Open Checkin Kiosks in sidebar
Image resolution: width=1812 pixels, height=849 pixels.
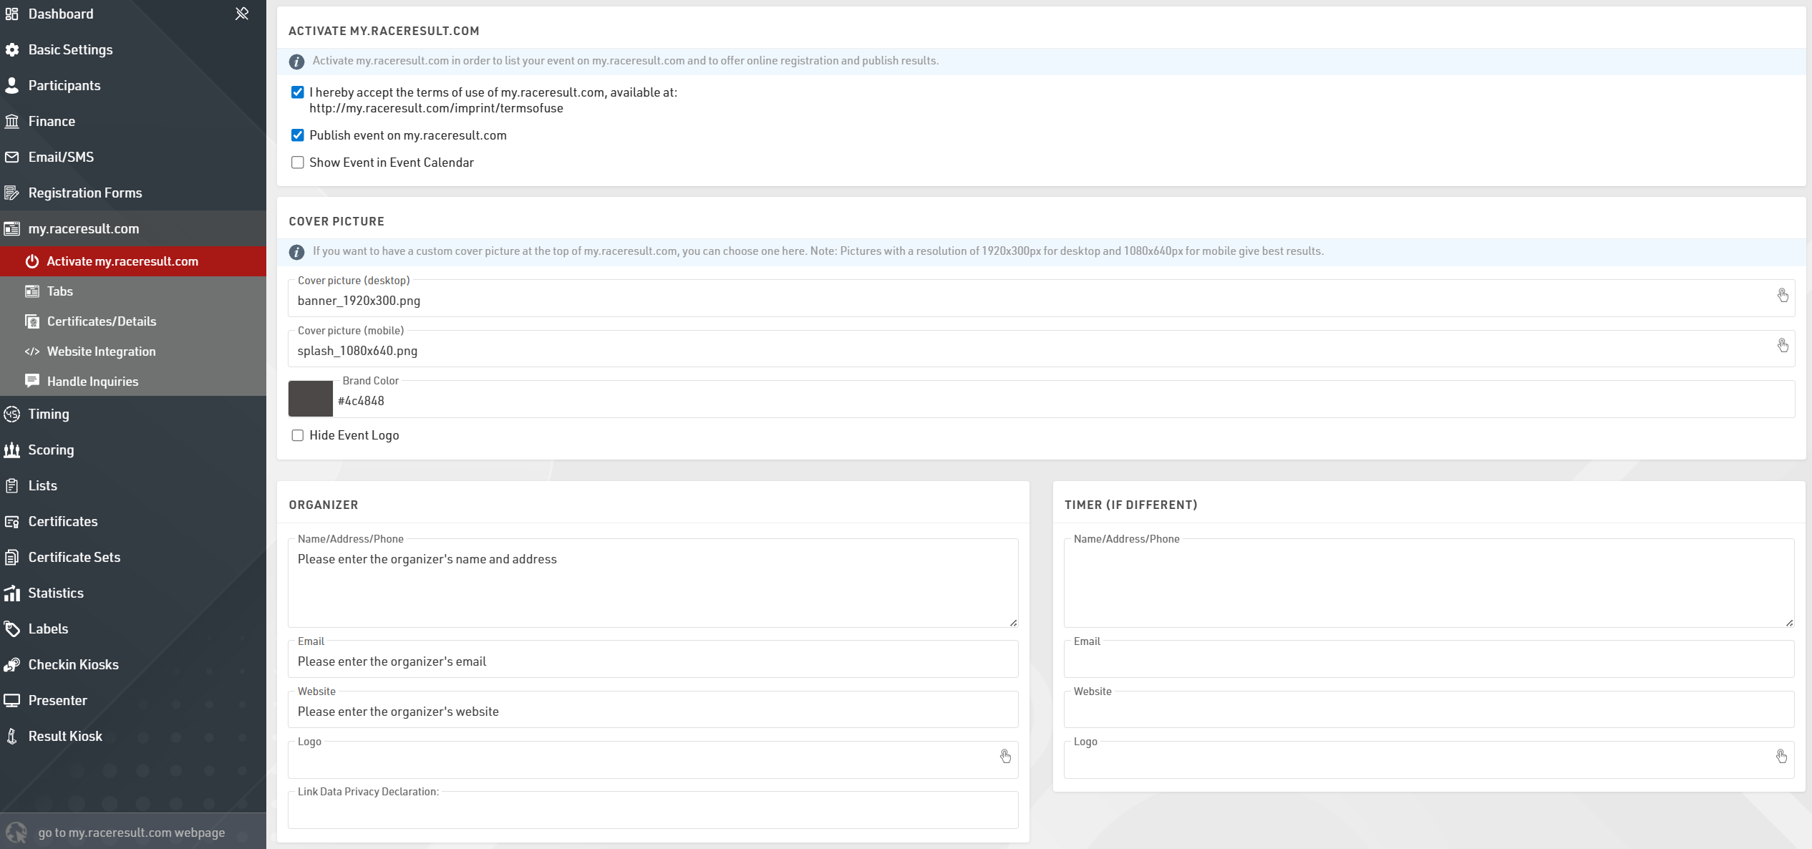click(x=73, y=664)
